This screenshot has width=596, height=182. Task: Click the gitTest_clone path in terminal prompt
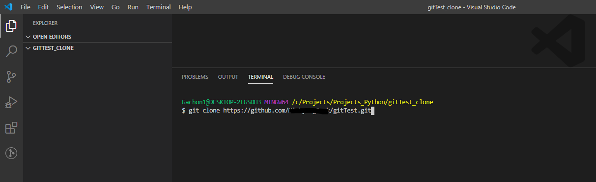click(x=363, y=102)
